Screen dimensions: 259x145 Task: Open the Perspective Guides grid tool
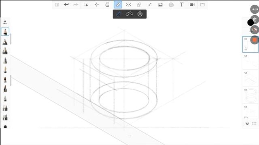click(171, 5)
